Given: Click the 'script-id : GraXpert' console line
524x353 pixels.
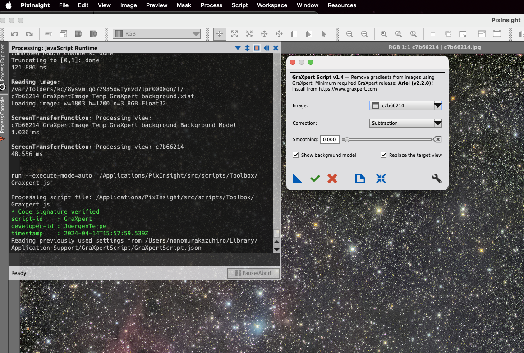Looking at the screenshot, I should pyautogui.click(x=51, y=219).
